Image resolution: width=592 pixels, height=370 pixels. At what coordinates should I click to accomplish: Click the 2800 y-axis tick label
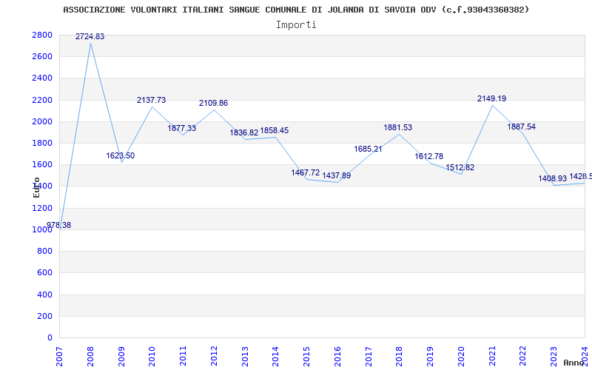pos(42,35)
